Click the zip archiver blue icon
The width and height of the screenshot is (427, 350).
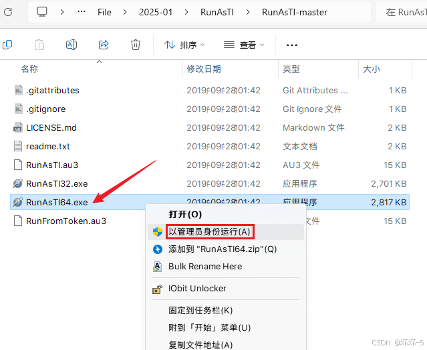pos(158,249)
